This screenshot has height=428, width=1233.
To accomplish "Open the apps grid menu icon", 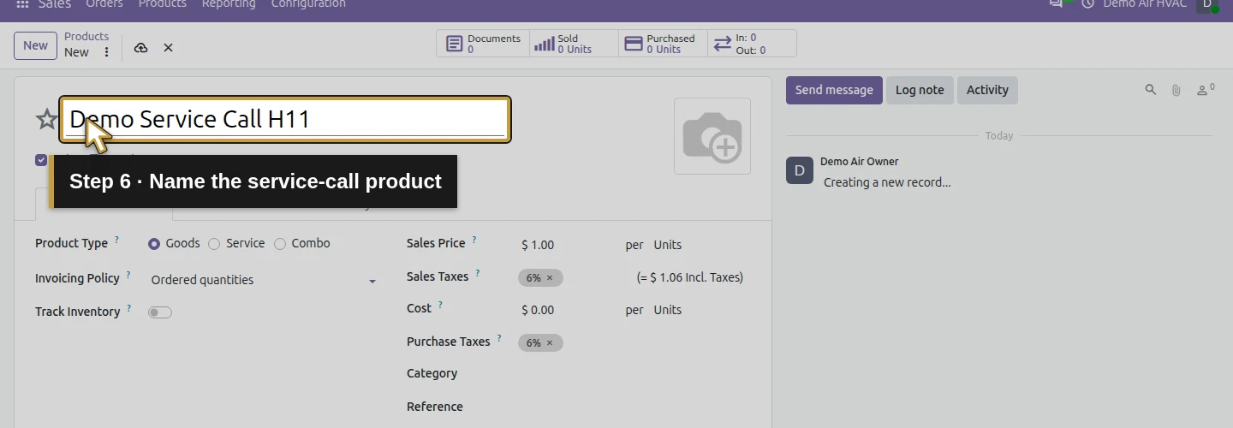I will [23, 4].
